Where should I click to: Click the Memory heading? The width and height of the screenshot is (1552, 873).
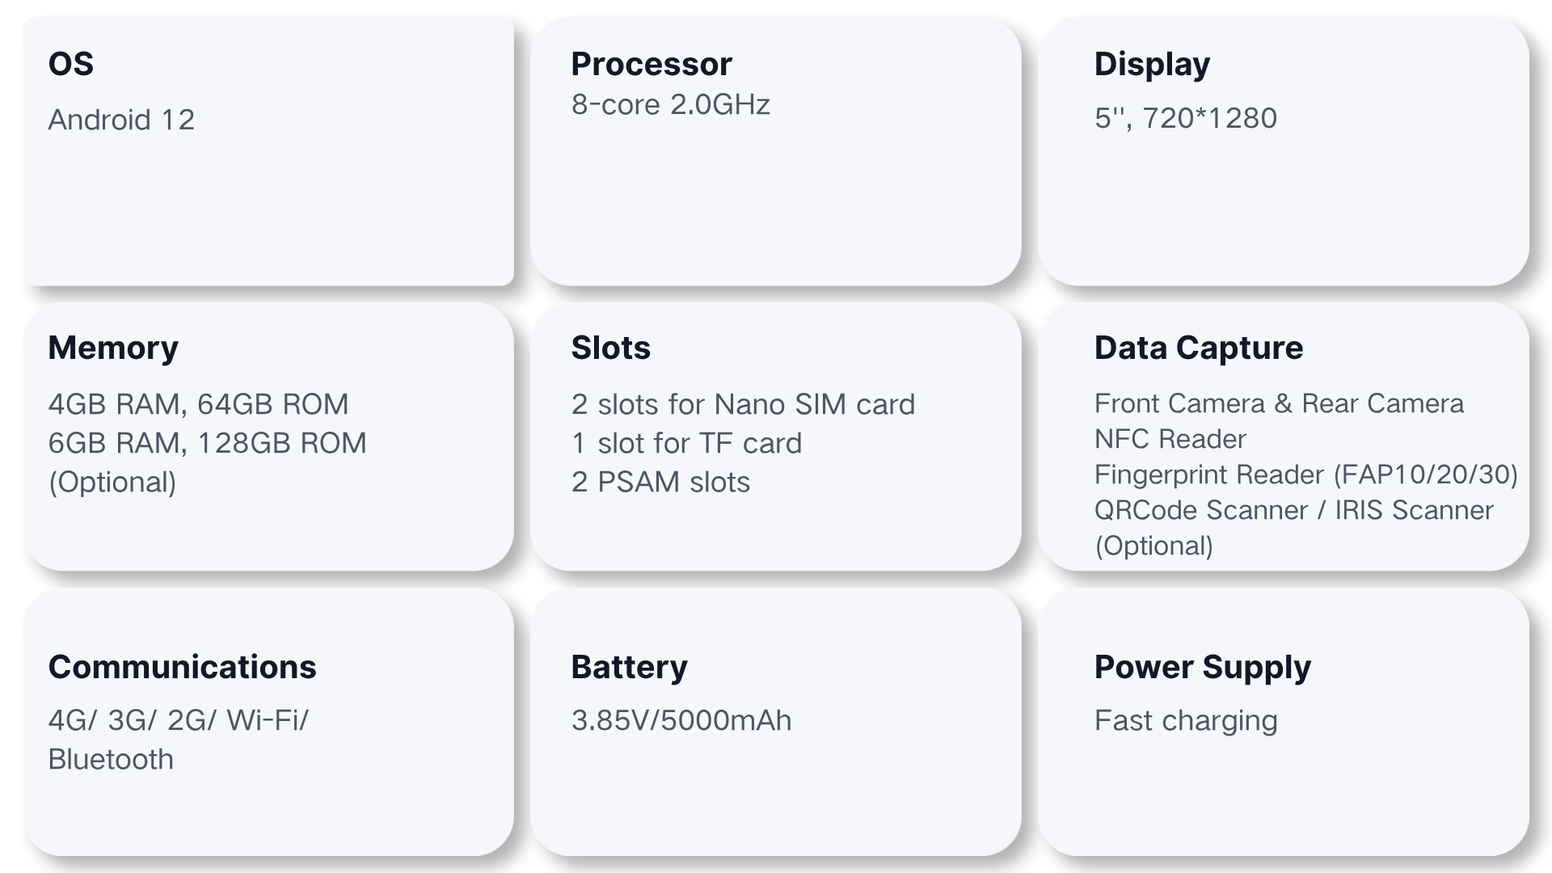tap(113, 348)
